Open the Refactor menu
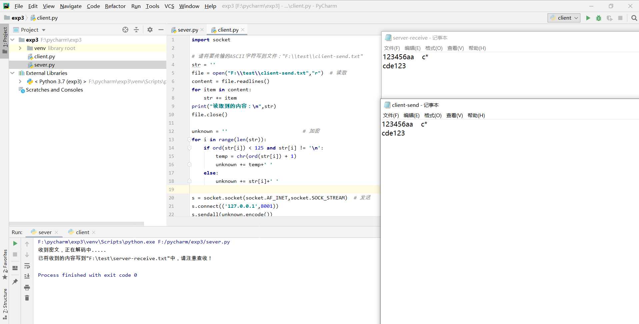The width and height of the screenshot is (639, 324). tap(115, 6)
